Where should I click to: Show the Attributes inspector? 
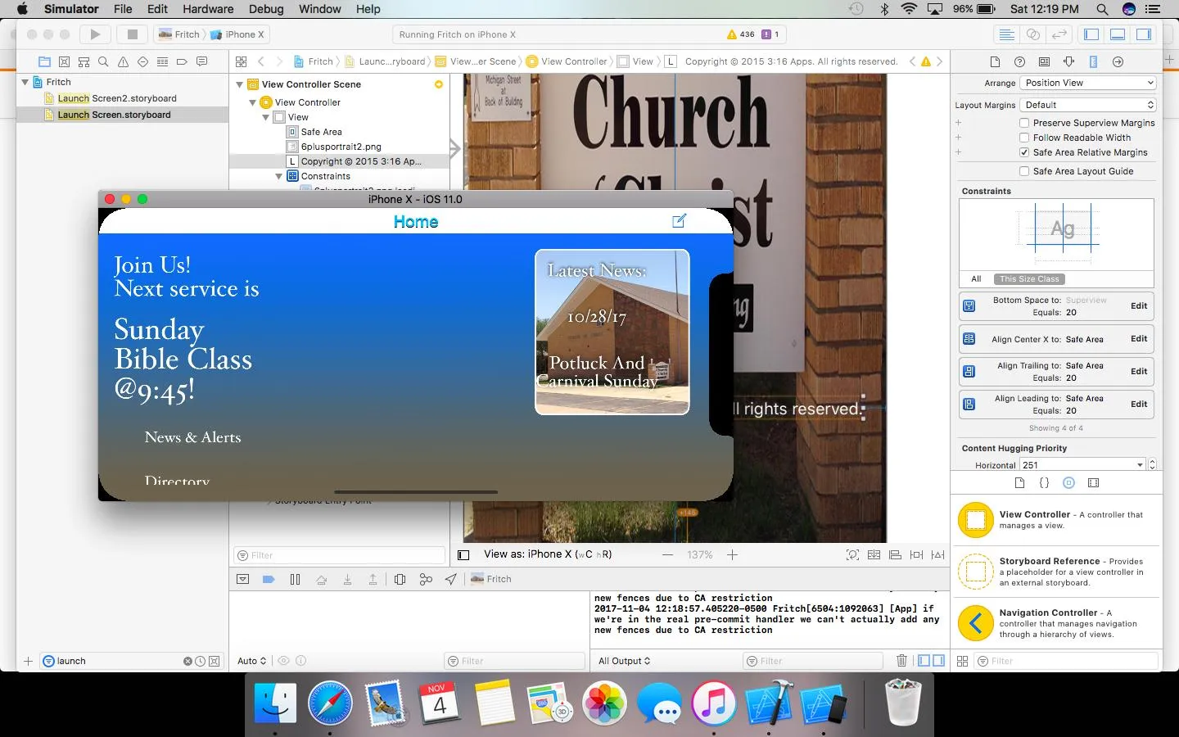click(x=1068, y=61)
